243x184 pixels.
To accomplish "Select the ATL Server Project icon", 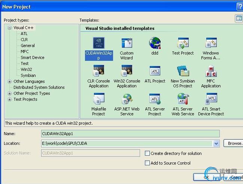I will pyautogui.click(x=155, y=99).
